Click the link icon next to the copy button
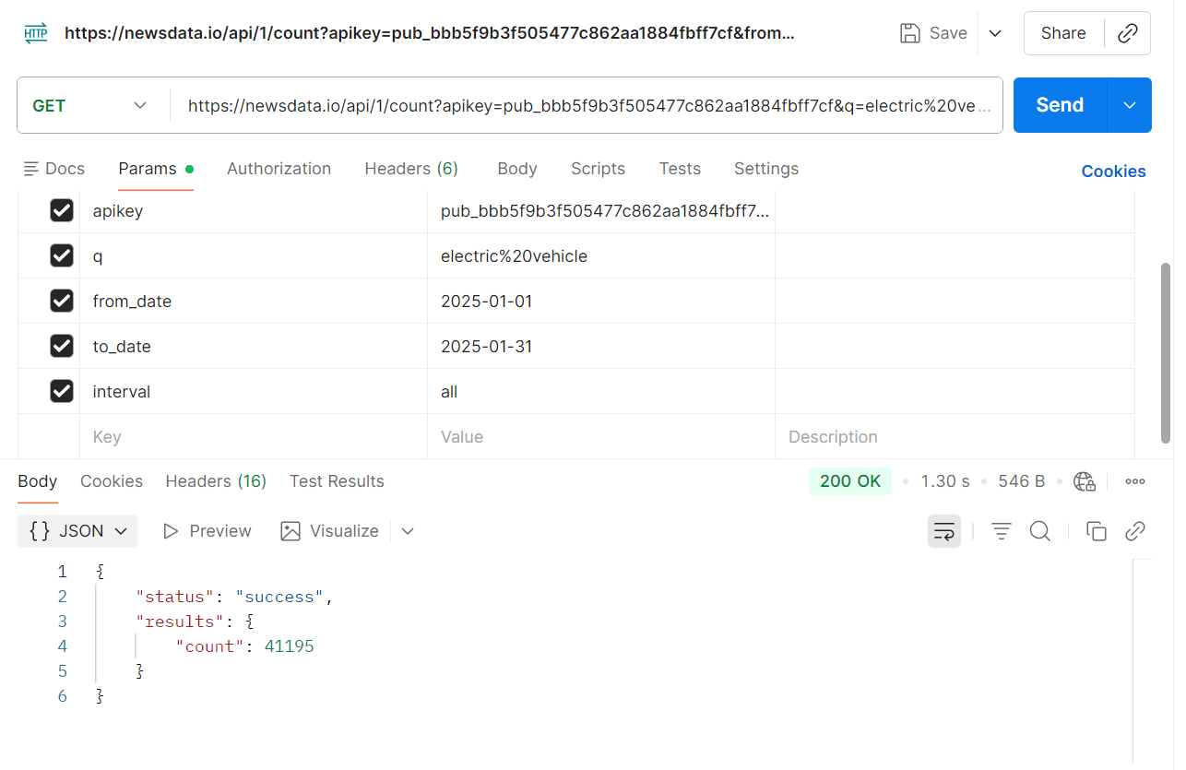1186x770 pixels. click(x=1135, y=531)
